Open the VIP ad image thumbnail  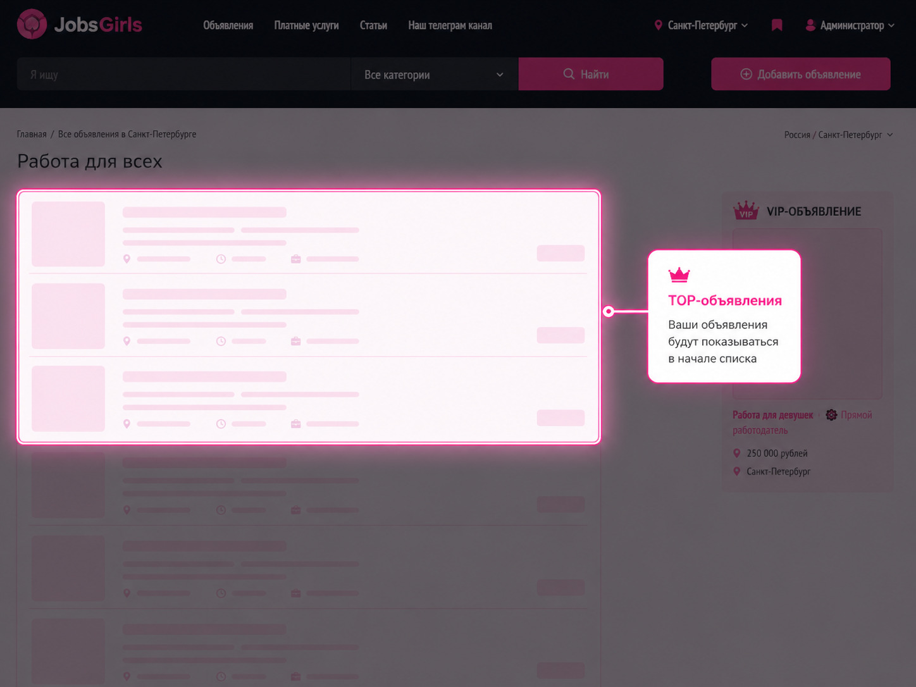point(807,314)
